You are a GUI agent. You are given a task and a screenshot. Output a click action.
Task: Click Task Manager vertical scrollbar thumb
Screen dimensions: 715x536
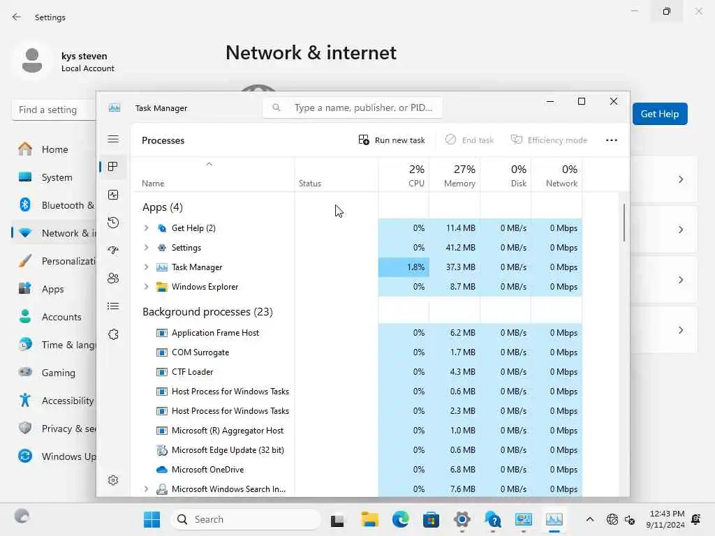(x=624, y=223)
